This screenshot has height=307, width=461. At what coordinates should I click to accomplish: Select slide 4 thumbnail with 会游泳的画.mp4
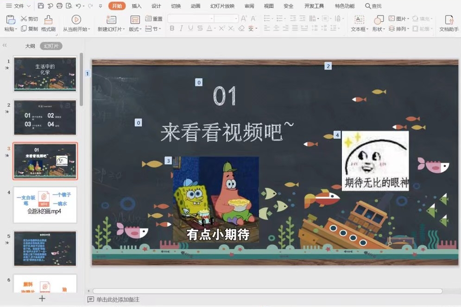45,205
